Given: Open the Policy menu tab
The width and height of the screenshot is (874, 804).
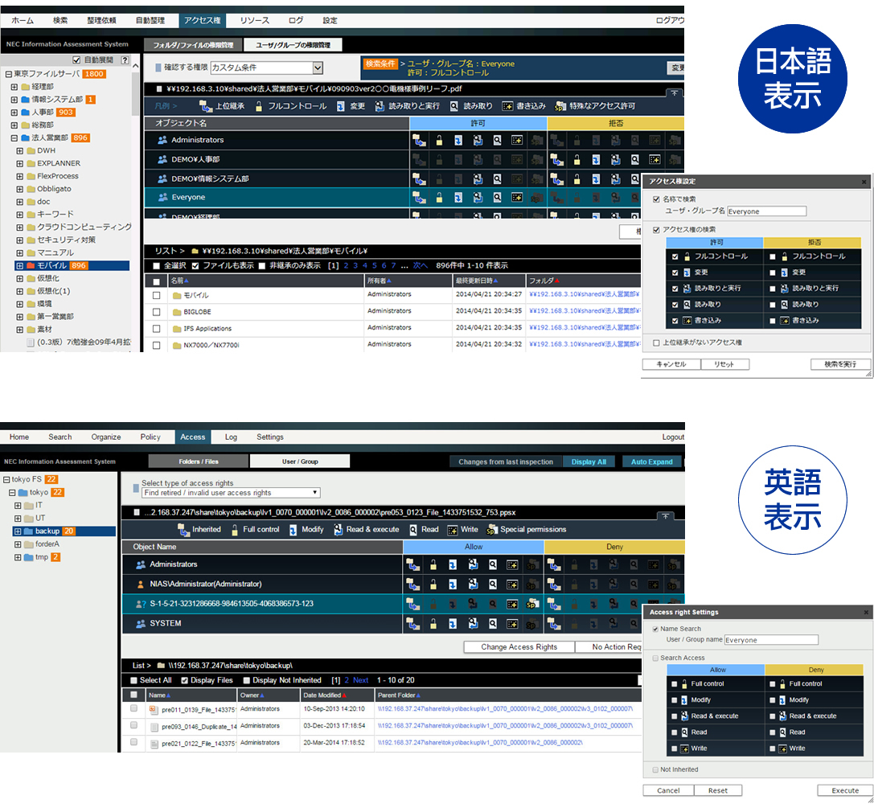Looking at the screenshot, I should pos(150,437).
